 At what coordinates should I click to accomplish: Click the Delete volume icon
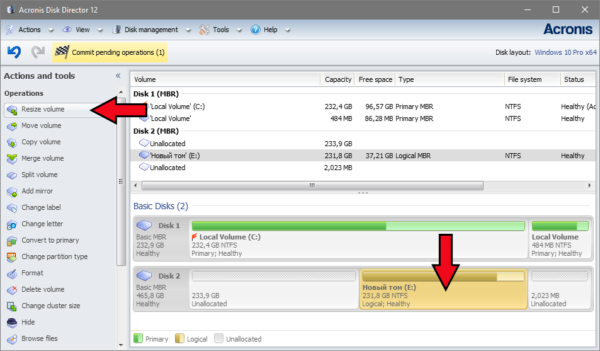[11, 290]
